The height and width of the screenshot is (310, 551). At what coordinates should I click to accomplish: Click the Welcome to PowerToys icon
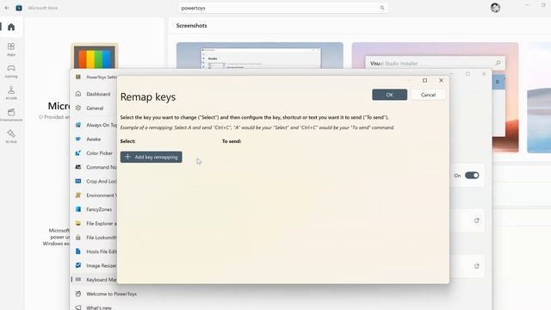click(x=78, y=294)
